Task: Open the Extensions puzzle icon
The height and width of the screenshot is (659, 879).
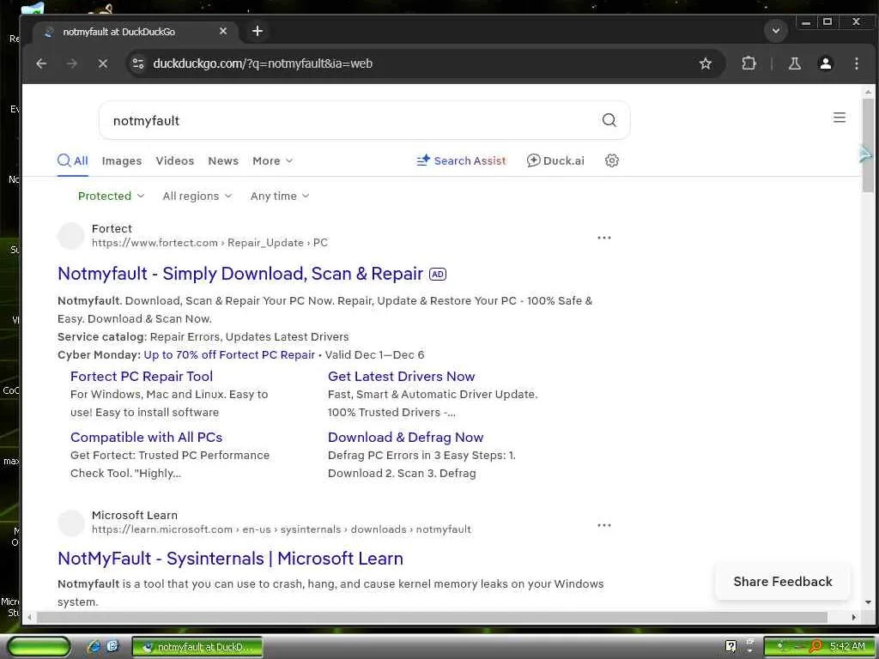Action: click(749, 63)
